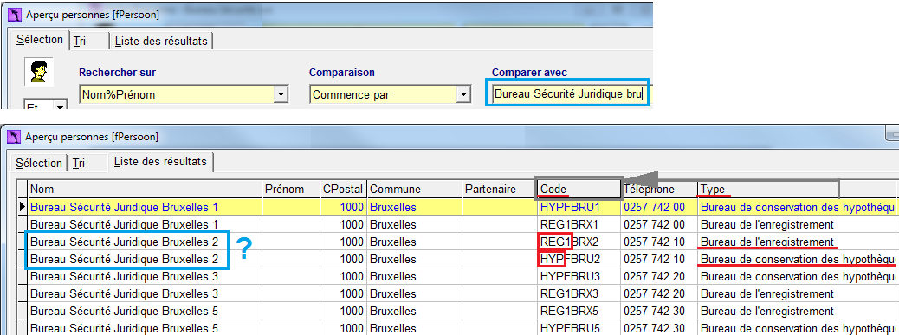
Task: Select code cell REG1BRX1
Action: pyautogui.click(x=579, y=224)
